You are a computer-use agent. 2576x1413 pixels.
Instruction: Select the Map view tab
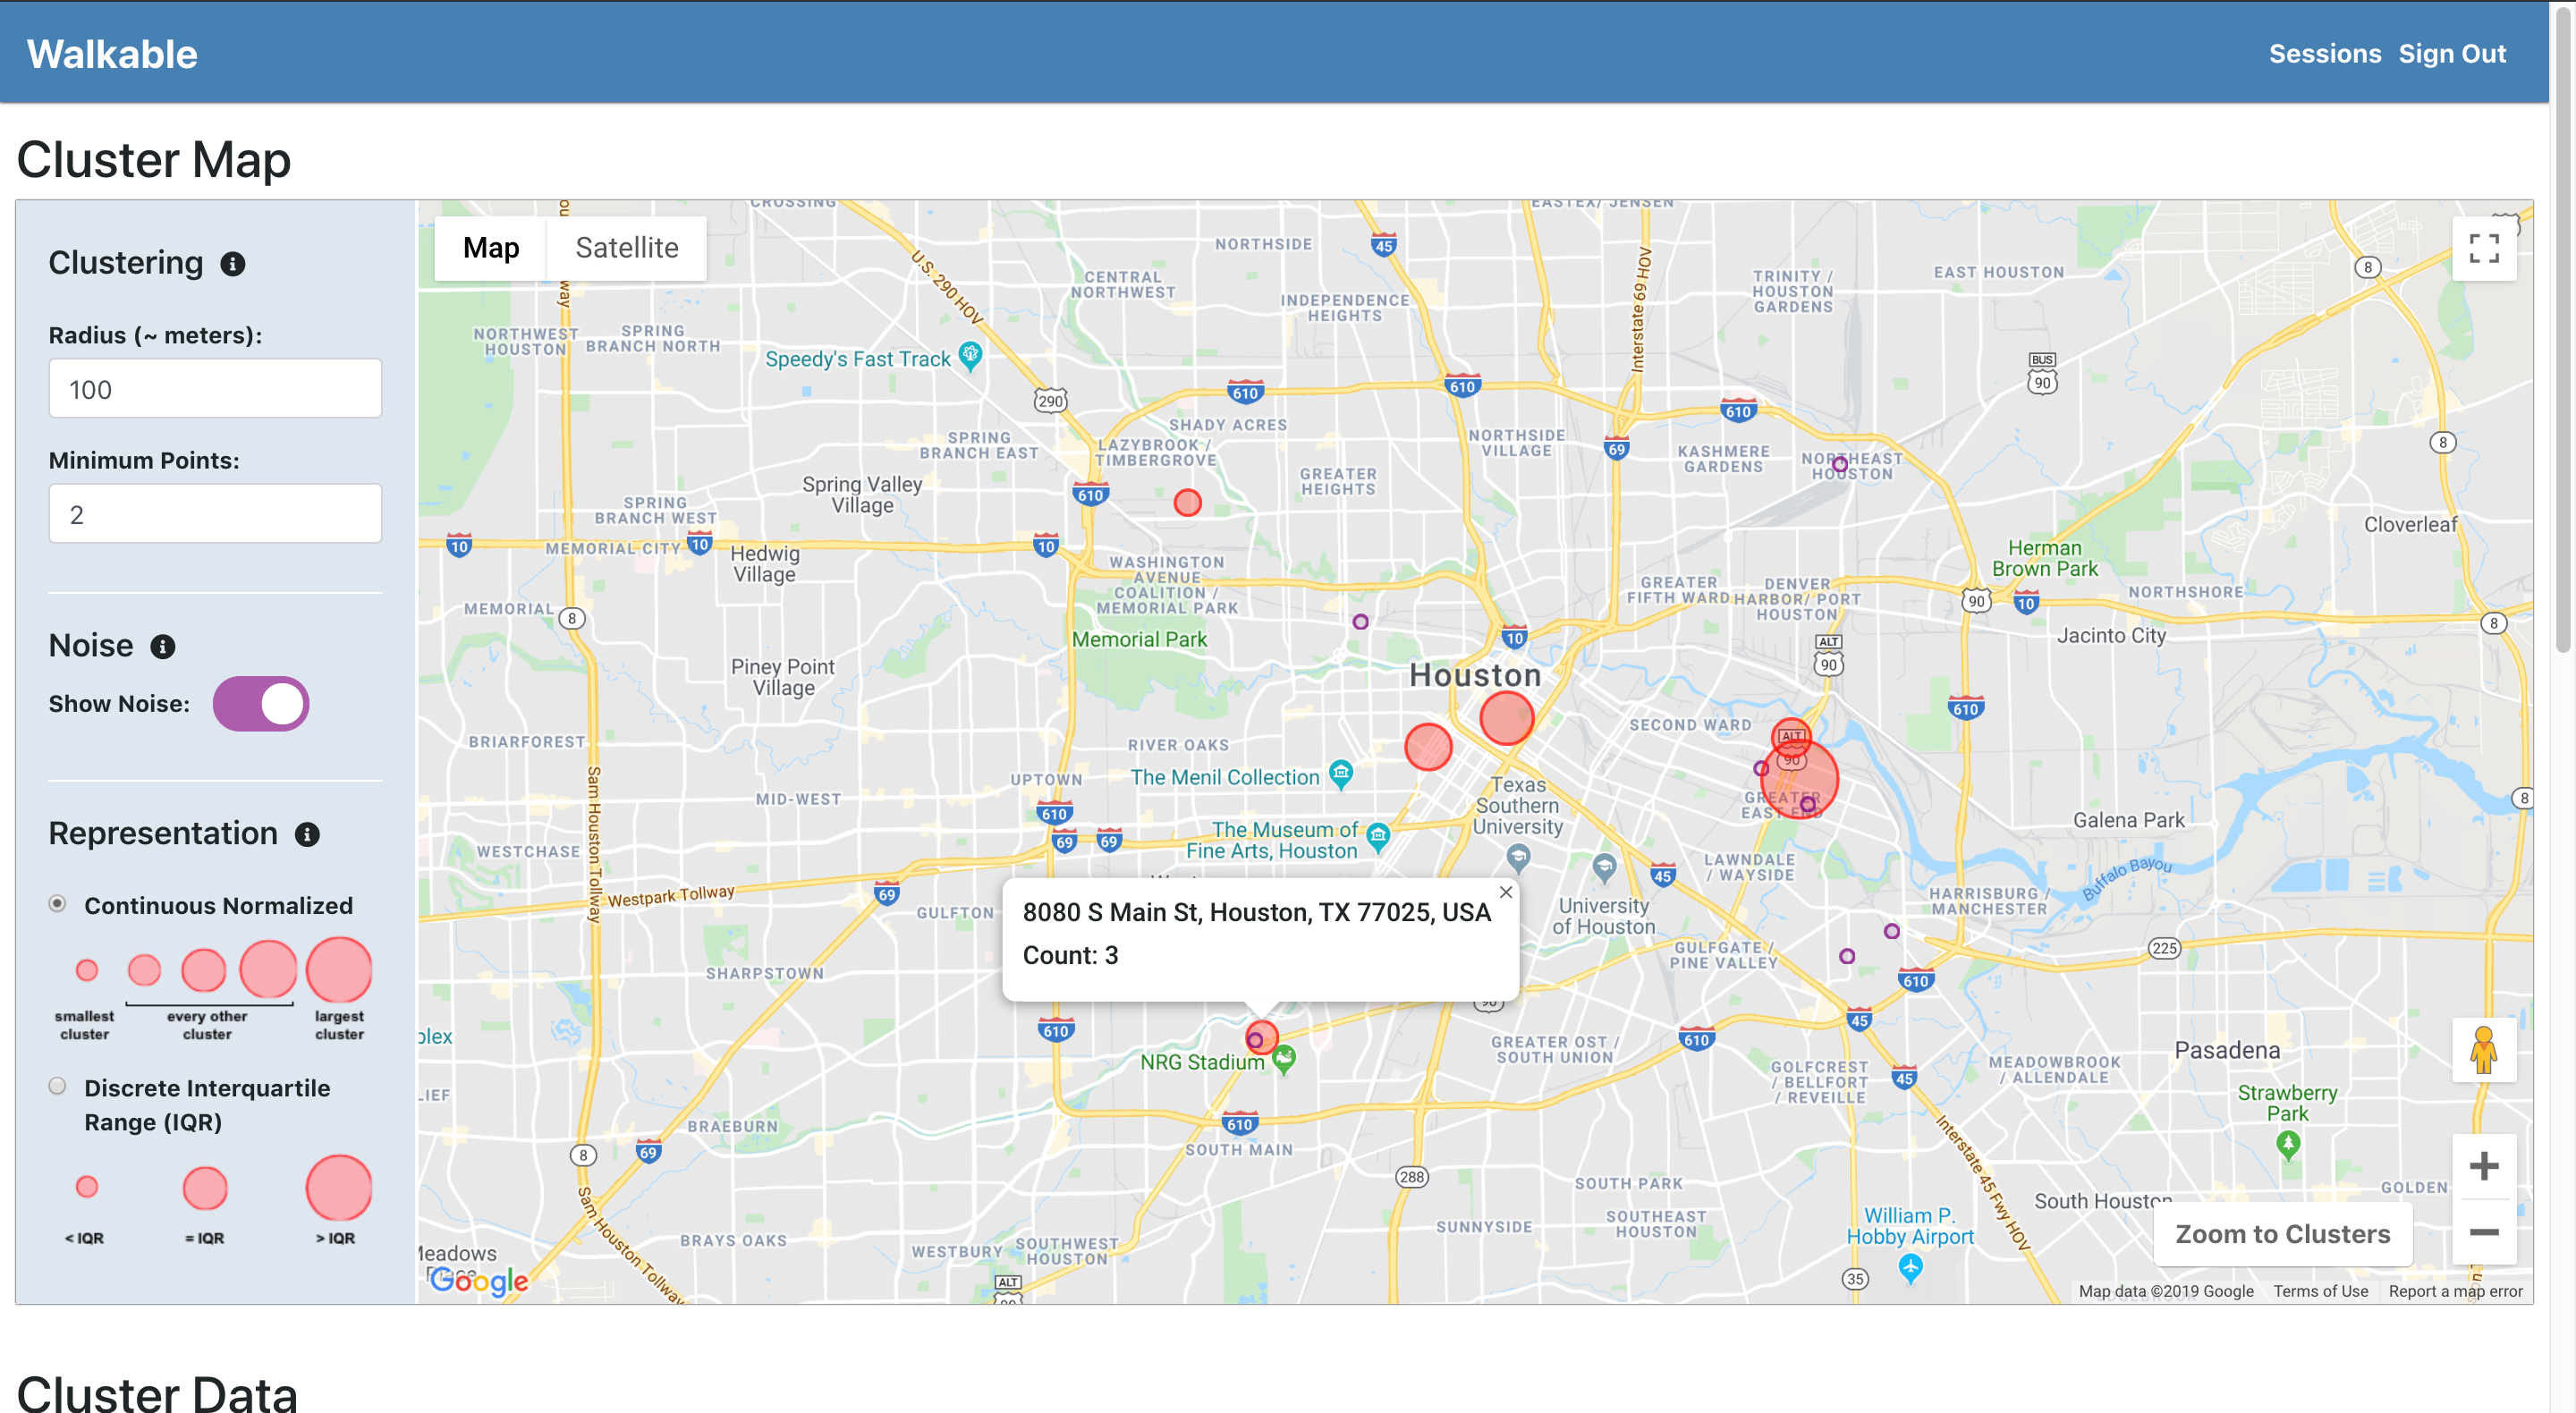coord(490,248)
